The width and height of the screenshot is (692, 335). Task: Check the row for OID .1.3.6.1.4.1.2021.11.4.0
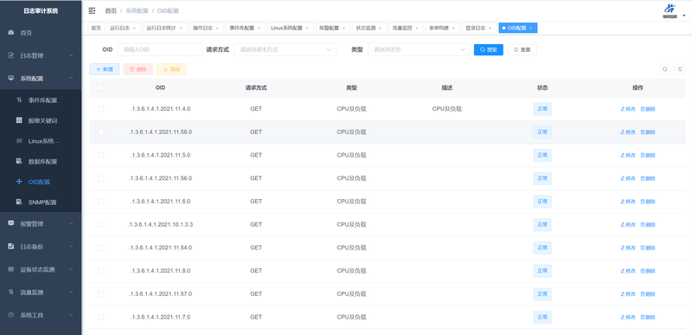point(101,109)
